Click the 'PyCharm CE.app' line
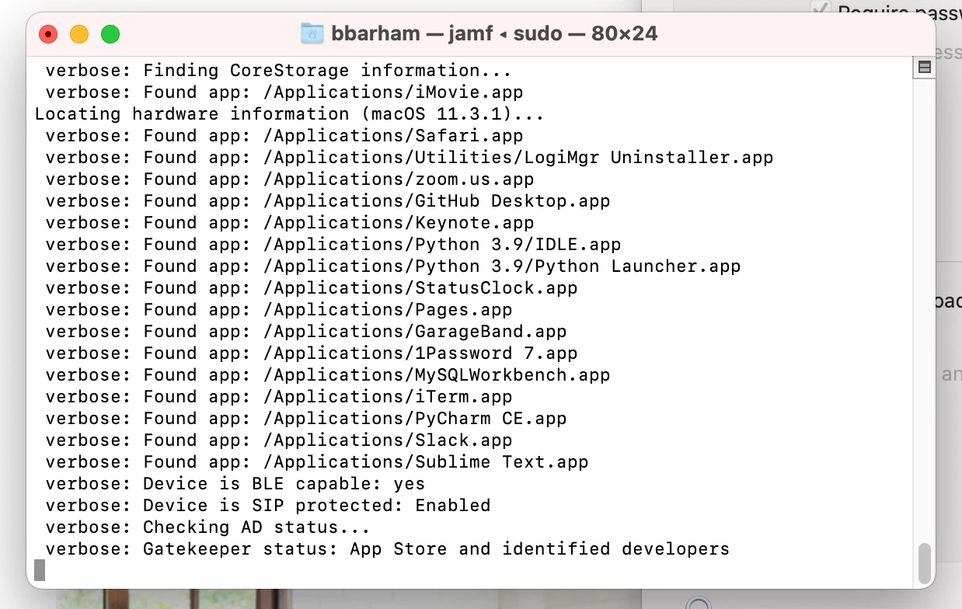Viewport: 962px width, 609px height. pyautogui.click(x=306, y=419)
